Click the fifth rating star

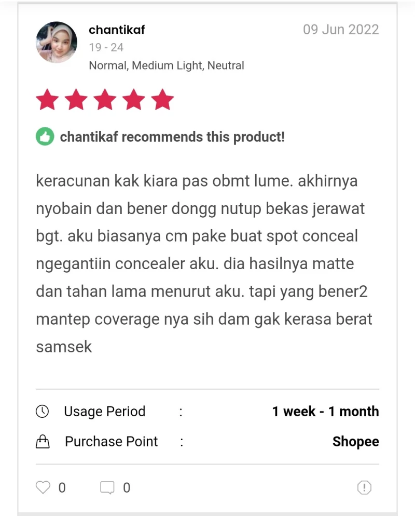163,99
